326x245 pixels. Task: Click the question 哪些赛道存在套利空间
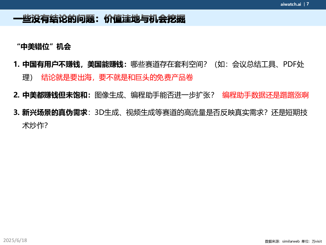click(x=169, y=65)
